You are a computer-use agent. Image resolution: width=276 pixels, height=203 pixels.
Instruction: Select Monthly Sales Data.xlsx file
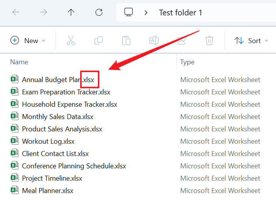(57, 117)
